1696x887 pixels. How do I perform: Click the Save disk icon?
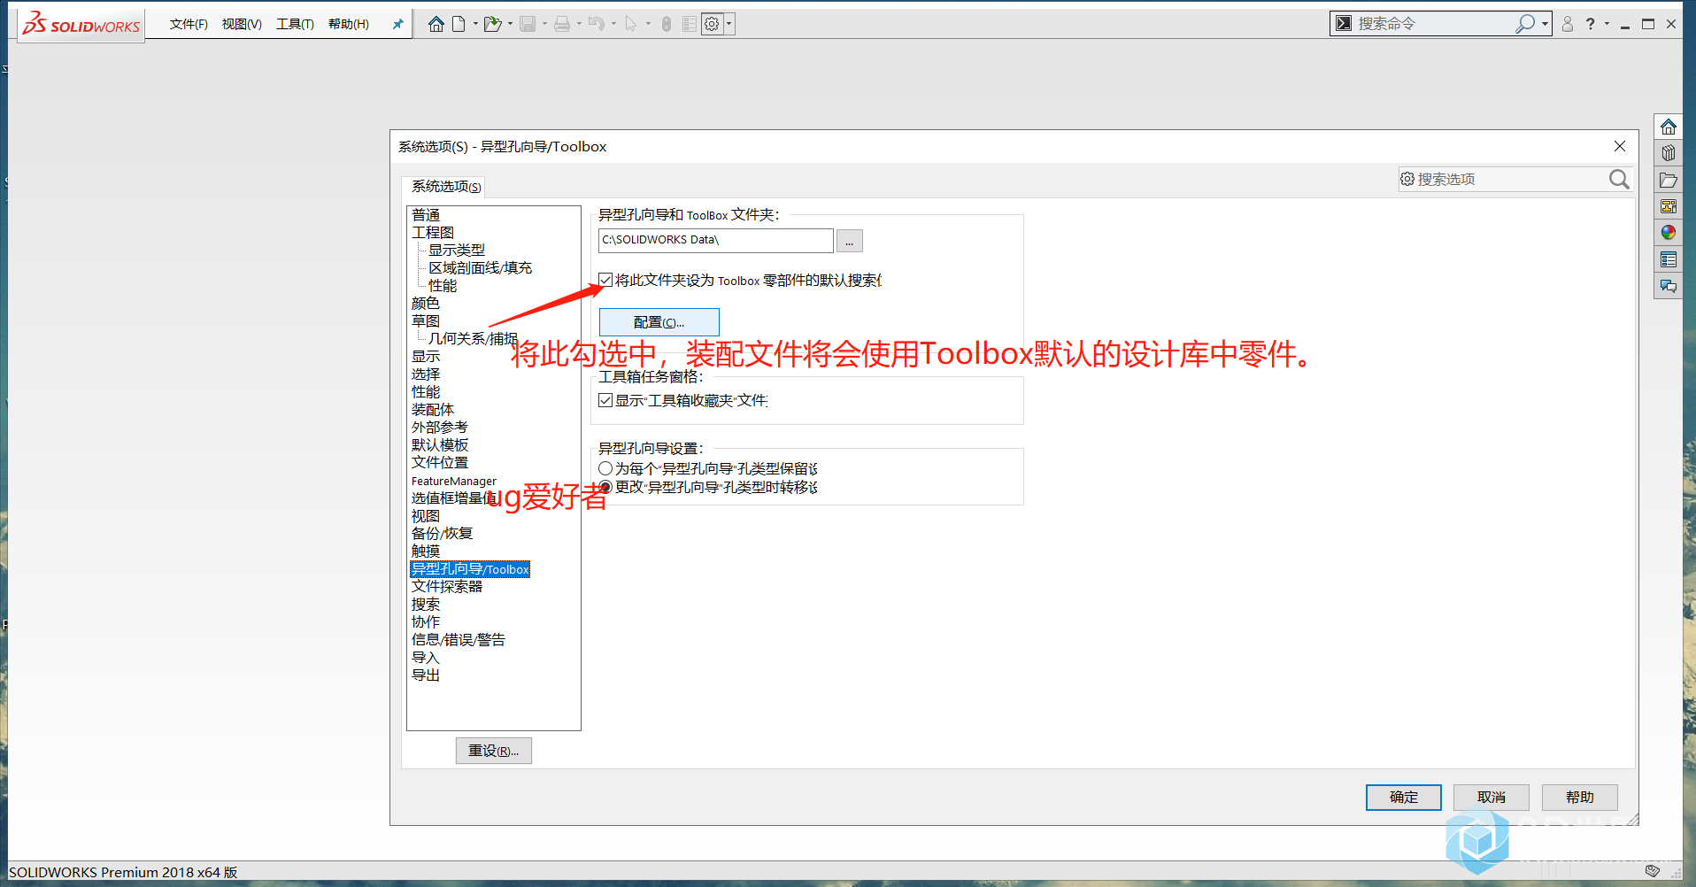point(528,24)
